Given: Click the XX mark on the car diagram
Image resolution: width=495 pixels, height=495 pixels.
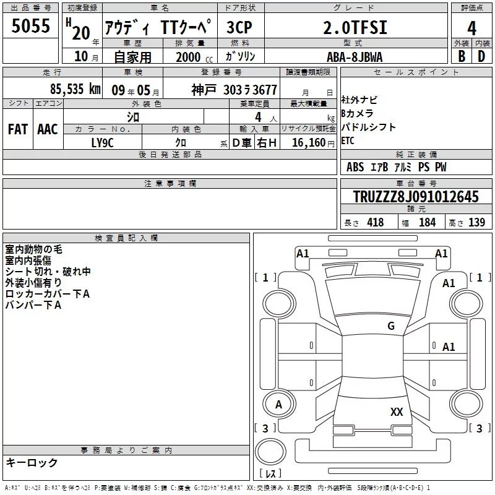Looking at the screenshot, I should click(x=397, y=412).
